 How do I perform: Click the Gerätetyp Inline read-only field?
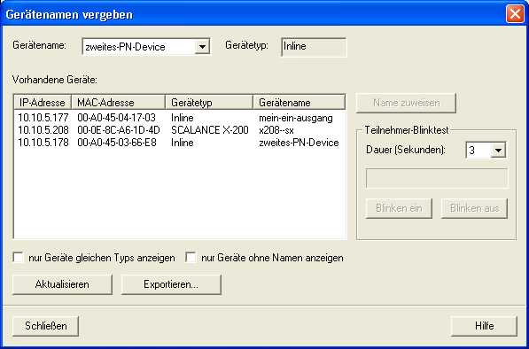(314, 47)
